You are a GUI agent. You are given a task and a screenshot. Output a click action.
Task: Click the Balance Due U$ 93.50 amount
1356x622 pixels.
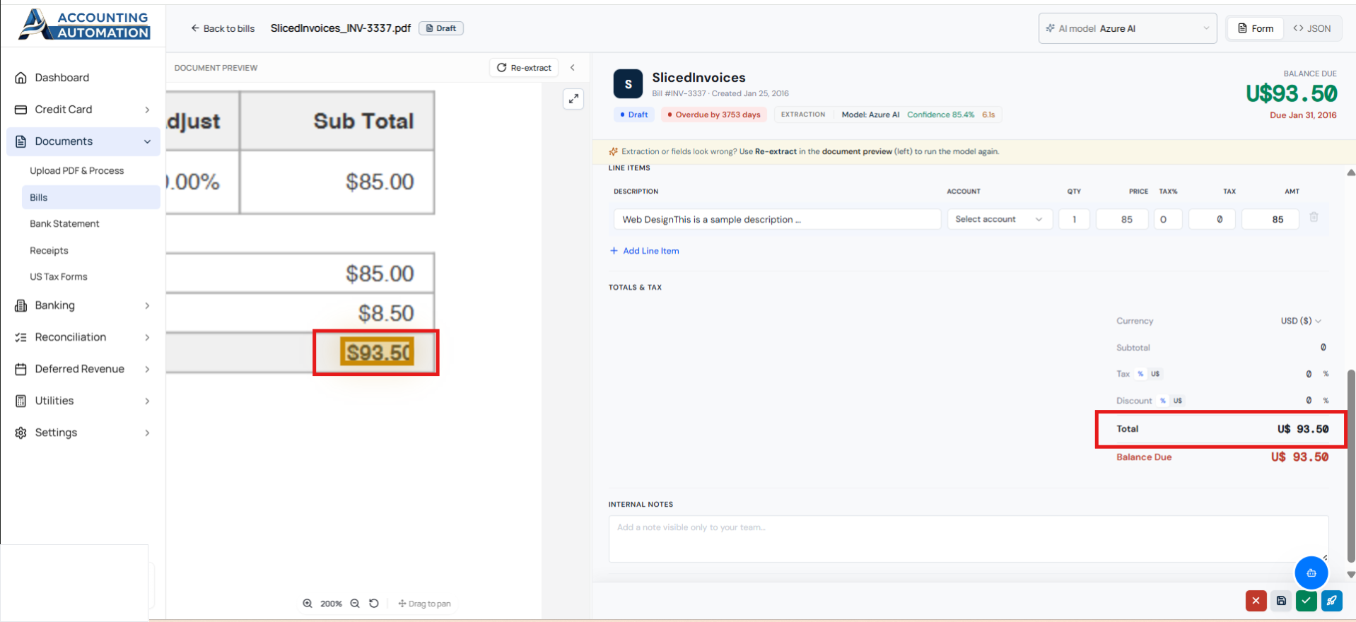[x=1299, y=457]
